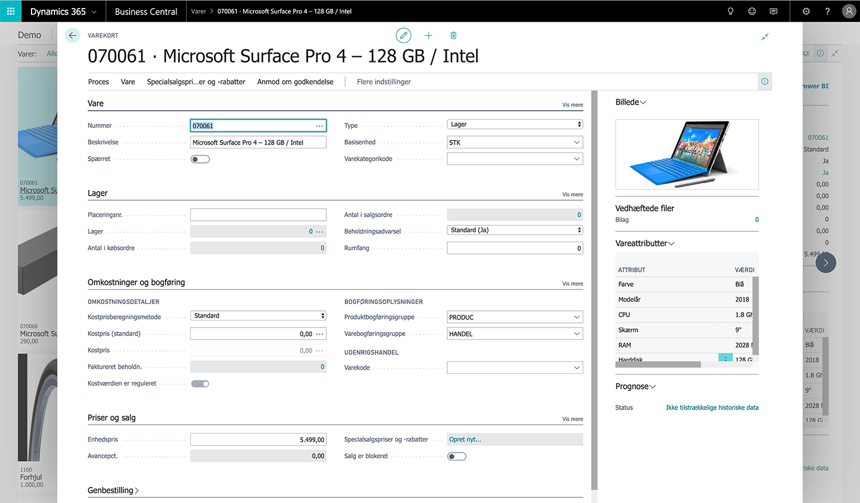Click info icon in background list page
This screenshot has width=860, height=503.
[x=820, y=53]
